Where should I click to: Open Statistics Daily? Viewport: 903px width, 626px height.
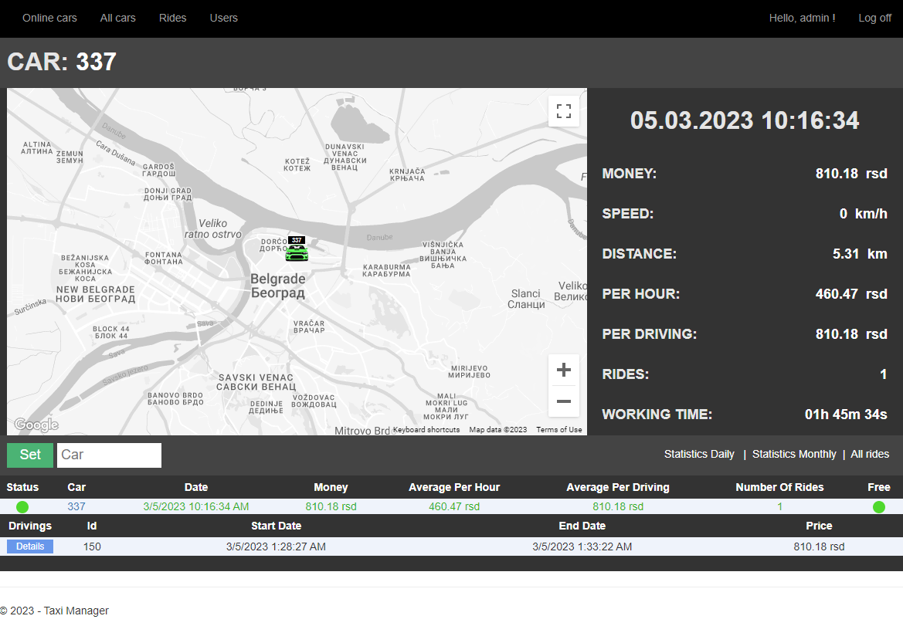[699, 454]
